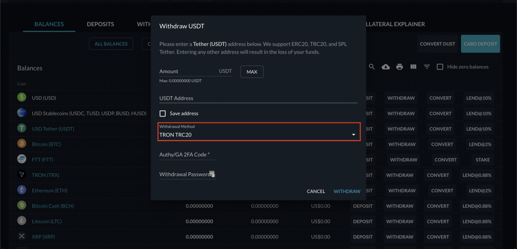
Task: Switch to the DEPOSITS tab
Action: coord(100,24)
